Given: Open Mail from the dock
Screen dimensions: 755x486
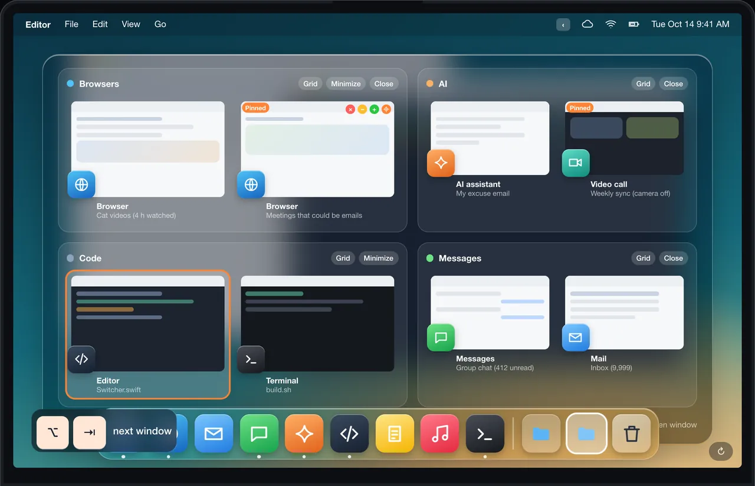Looking at the screenshot, I should point(214,434).
